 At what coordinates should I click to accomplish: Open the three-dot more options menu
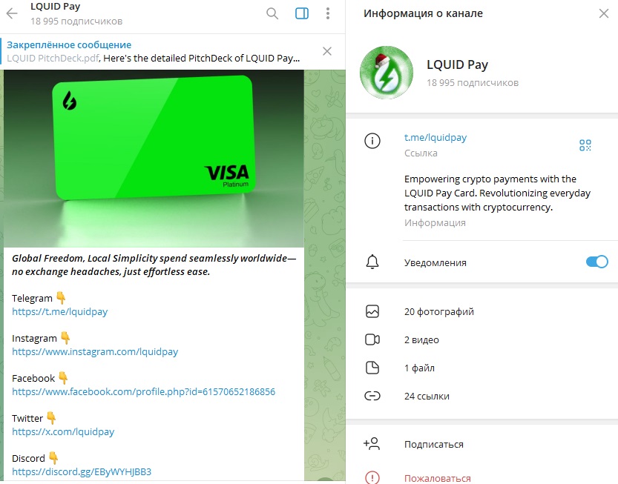(x=327, y=13)
